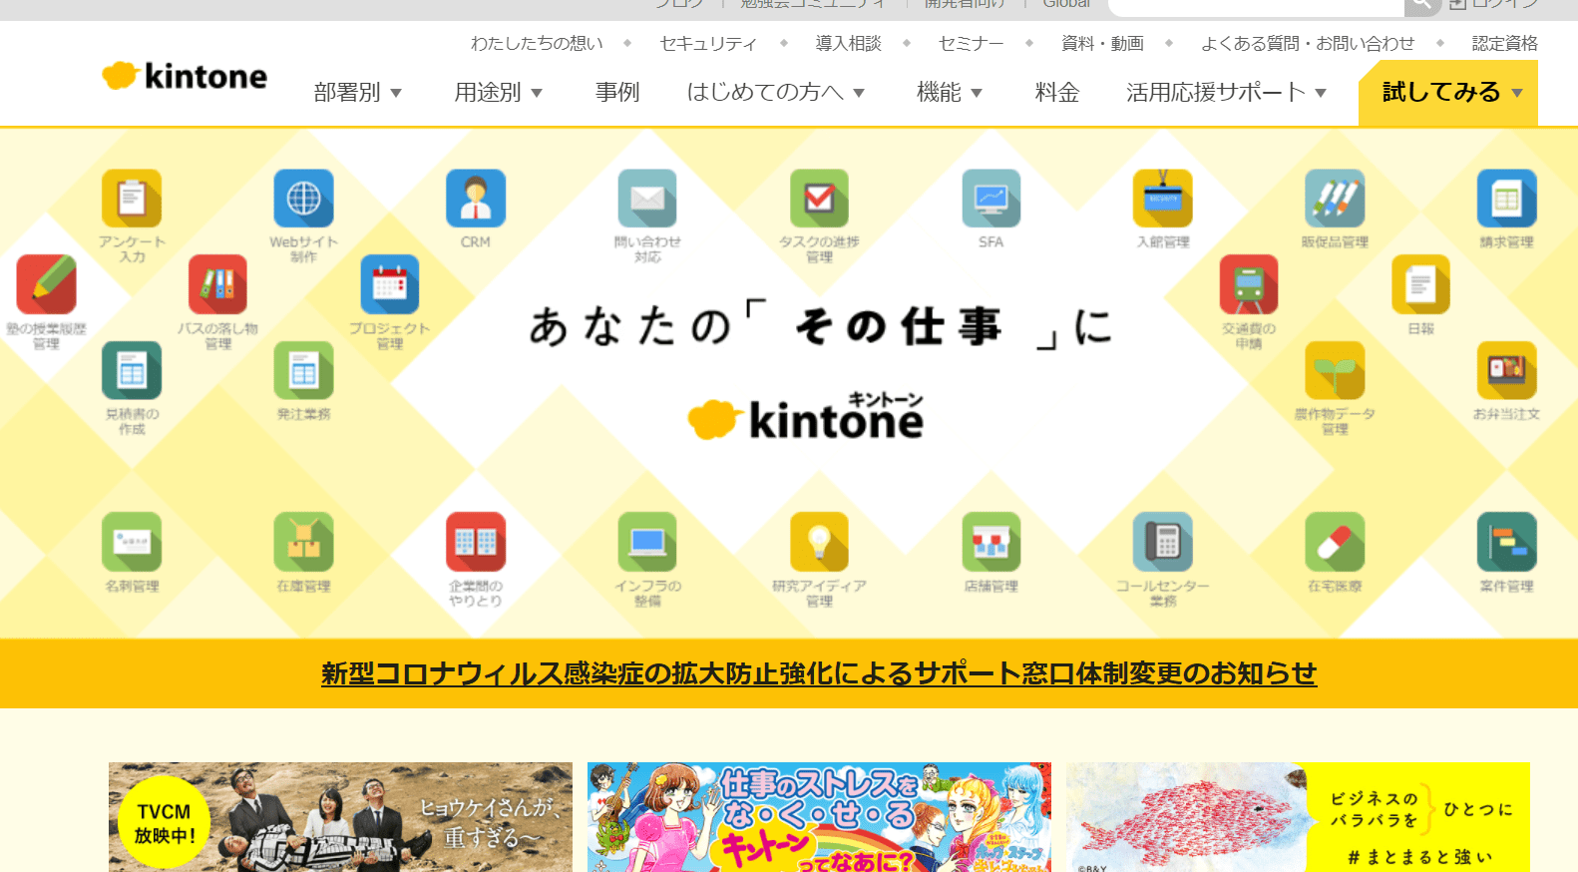Open the 研究アイディア管理 lightbulb icon
This screenshot has width=1578, height=872.
point(819,542)
